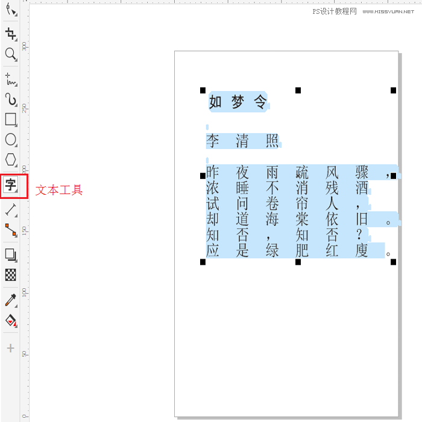Activate the Drop Shadow tool
422x422 pixels.
pyautogui.click(x=10, y=254)
